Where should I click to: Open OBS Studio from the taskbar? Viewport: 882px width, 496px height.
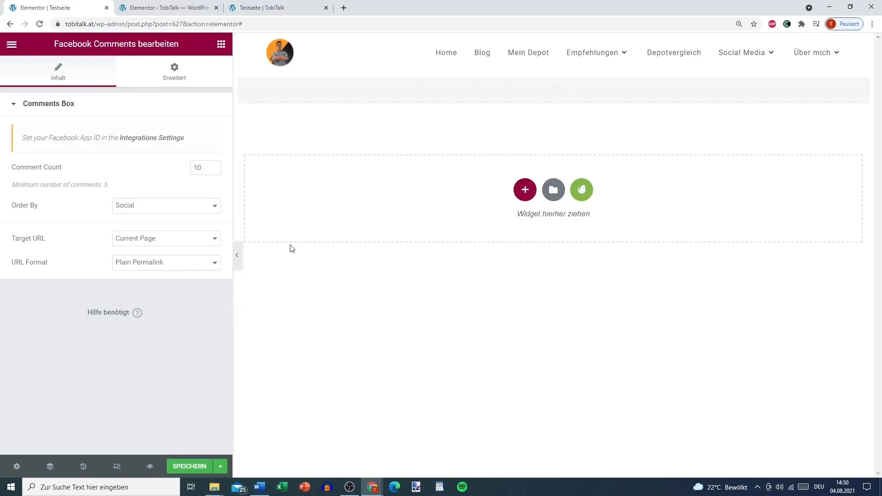[x=350, y=487]
